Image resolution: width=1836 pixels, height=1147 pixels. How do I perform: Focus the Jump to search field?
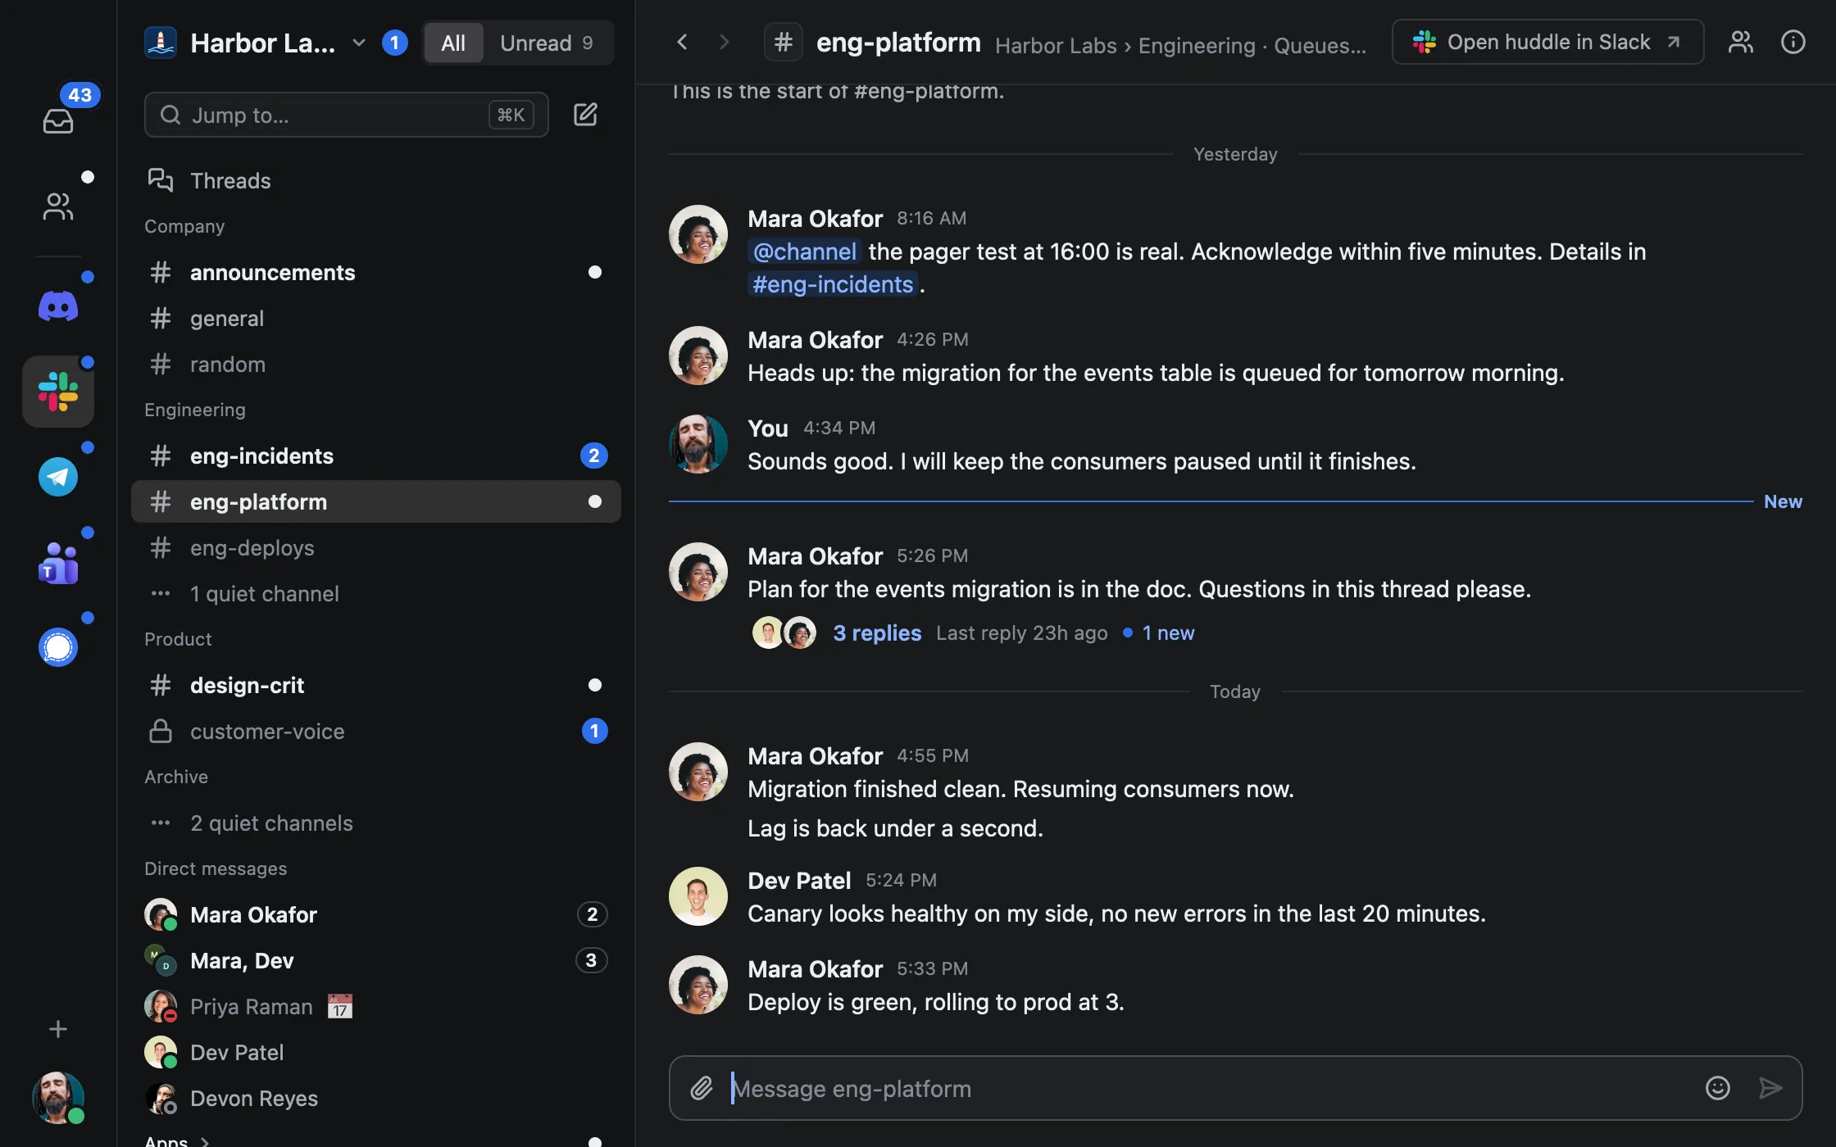click(x=346, y=115)
